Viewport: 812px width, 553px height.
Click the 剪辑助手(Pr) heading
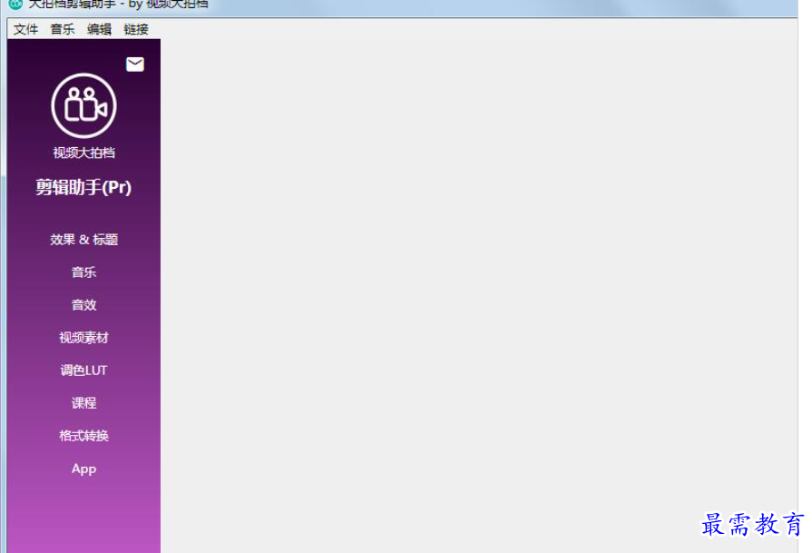coord(83,187)
